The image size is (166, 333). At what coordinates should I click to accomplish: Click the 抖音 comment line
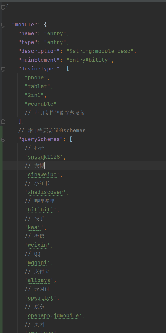pyautogui.click(x=35, y=148)
